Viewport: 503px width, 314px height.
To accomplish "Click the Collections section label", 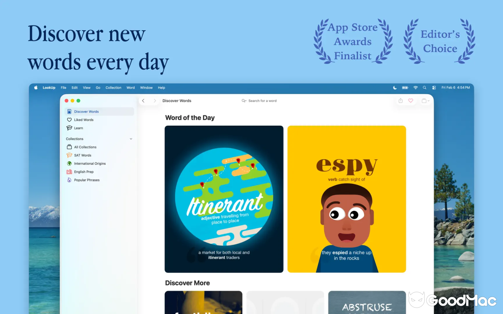I will pyautogui.click(x=75, y=139).
